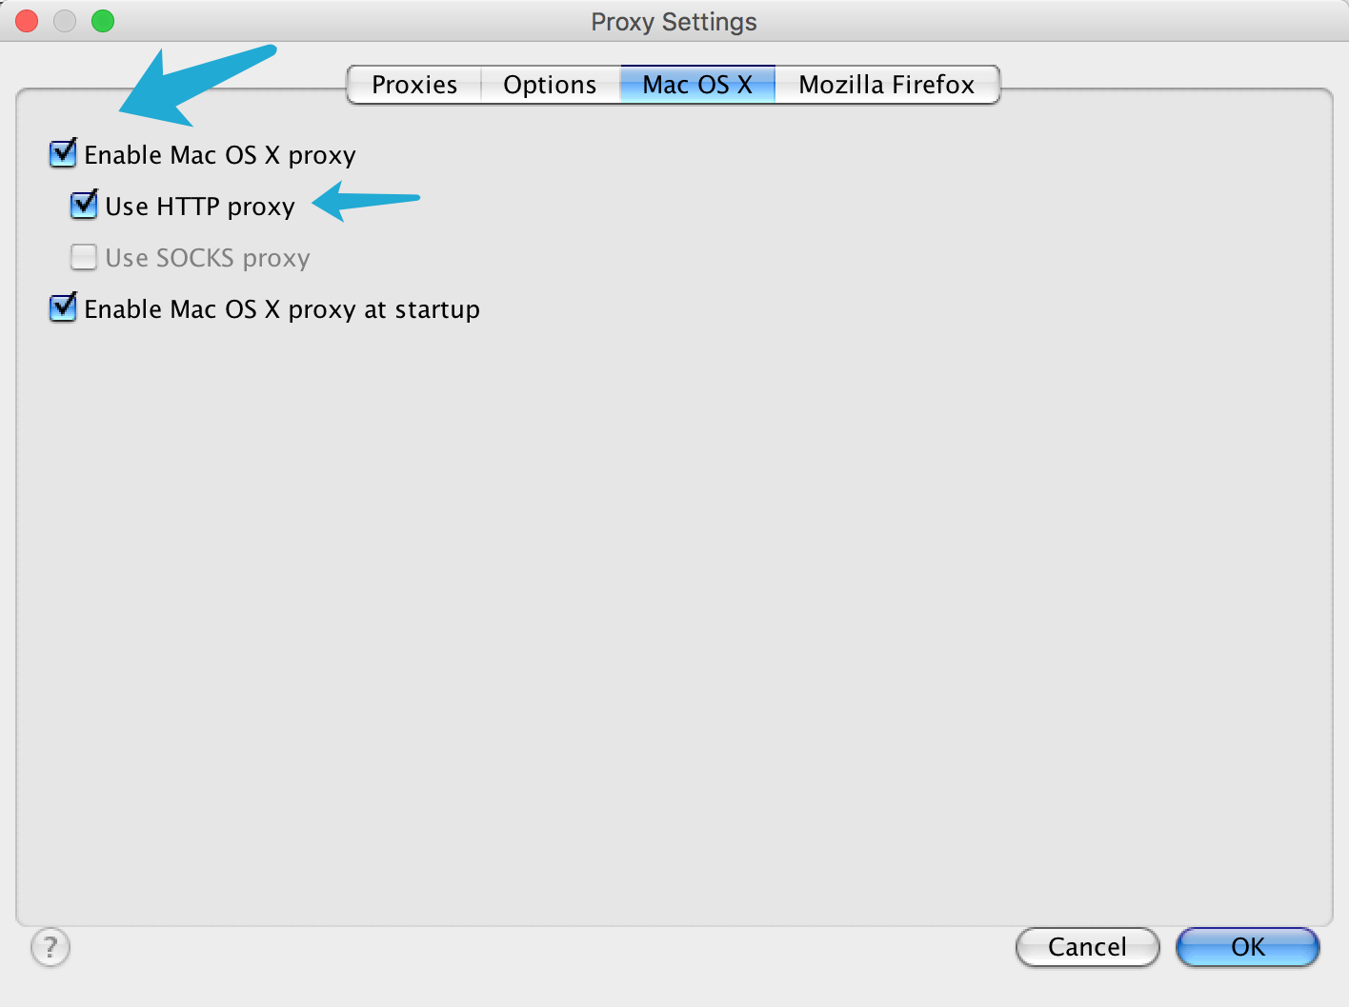Confirm settings with the OK button
The height and width of the screenshot is (1007, 1349).
pos(1247,947)
